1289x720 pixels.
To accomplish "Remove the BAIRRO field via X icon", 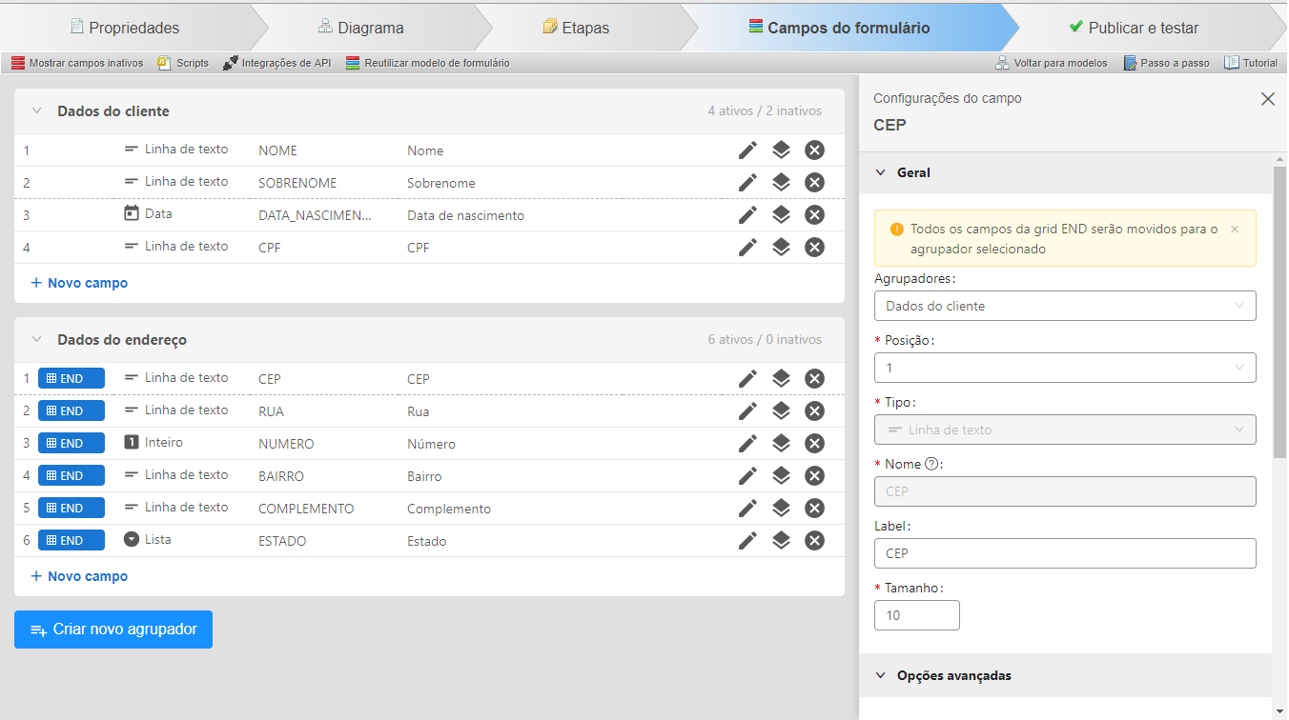I will pos(814,476).
